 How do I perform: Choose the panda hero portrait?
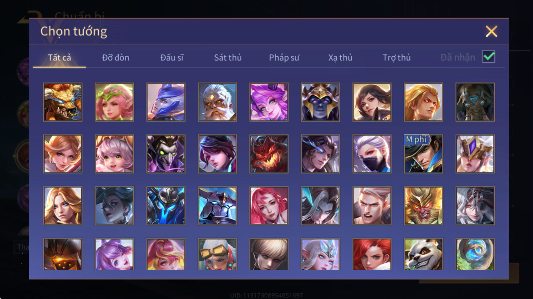[423, 254]
